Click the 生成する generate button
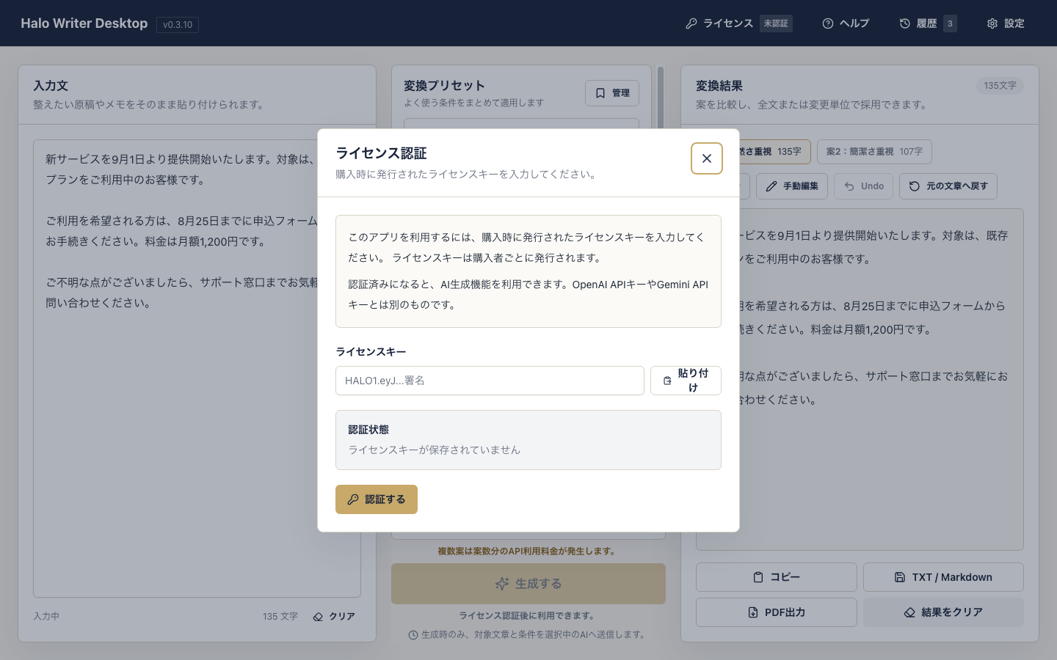 [x=528, y=584]
